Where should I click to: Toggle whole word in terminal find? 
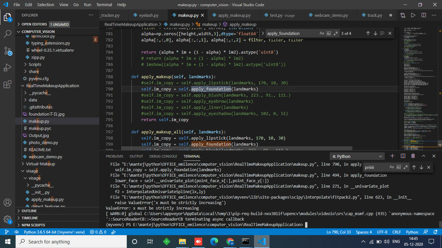399,167
